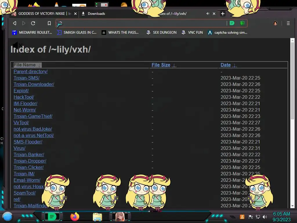Open File Explorer from the taskbar

[x=97, y=217]
